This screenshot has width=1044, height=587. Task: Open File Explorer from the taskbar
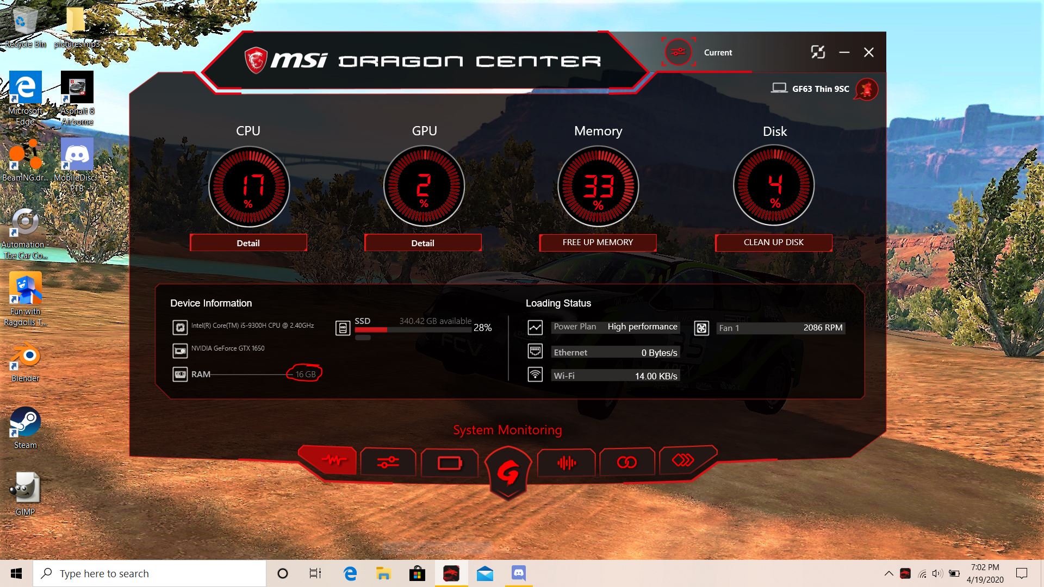383,573
